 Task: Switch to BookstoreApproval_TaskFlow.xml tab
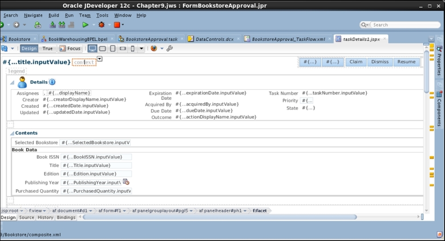pyautogui.click(x=288, y=39)
